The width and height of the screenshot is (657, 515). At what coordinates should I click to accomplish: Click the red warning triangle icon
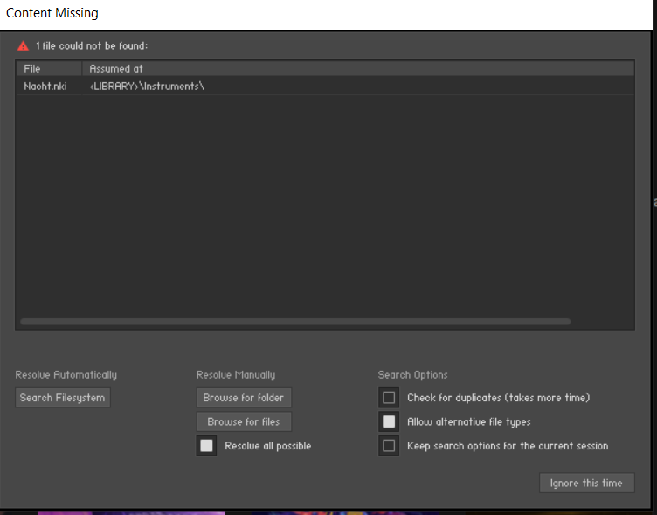click(23, 45)
